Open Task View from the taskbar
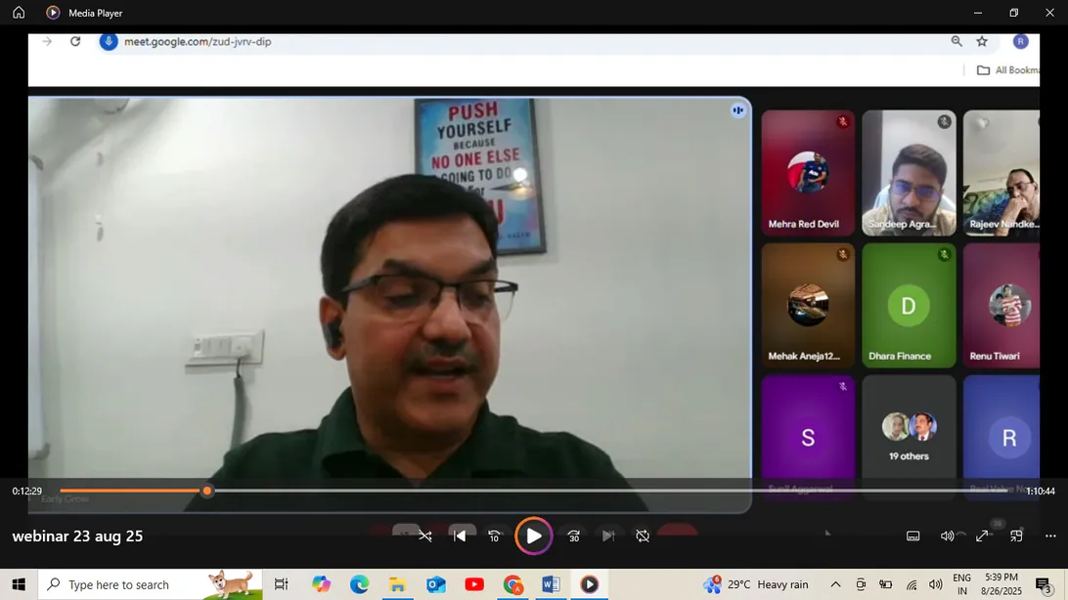 [x=281, y=584]
